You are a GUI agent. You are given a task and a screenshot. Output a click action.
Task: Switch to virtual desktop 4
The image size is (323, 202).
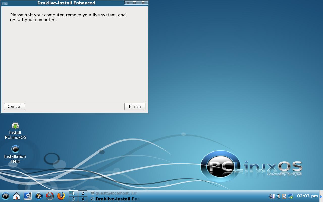(x=83, y=199)
